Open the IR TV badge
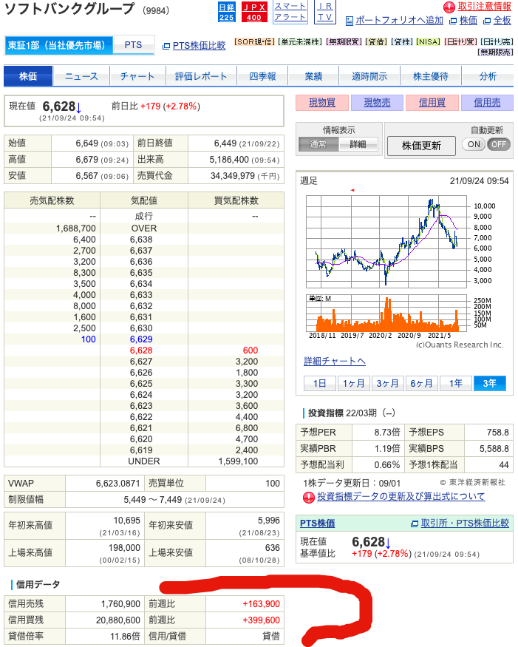 tap(325, 12)
